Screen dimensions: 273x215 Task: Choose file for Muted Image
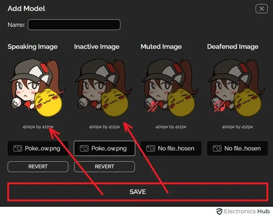pos(171,149)
